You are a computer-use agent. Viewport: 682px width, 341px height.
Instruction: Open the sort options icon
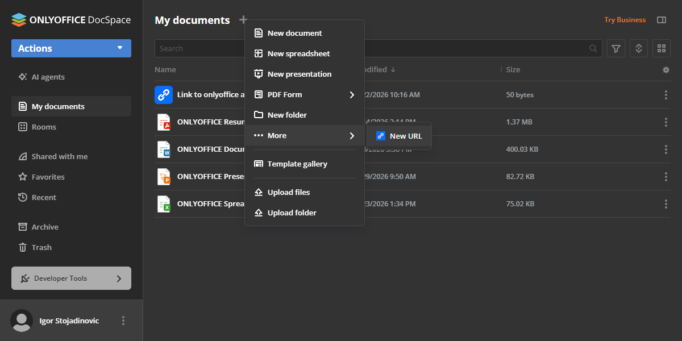tap(638, 48)
